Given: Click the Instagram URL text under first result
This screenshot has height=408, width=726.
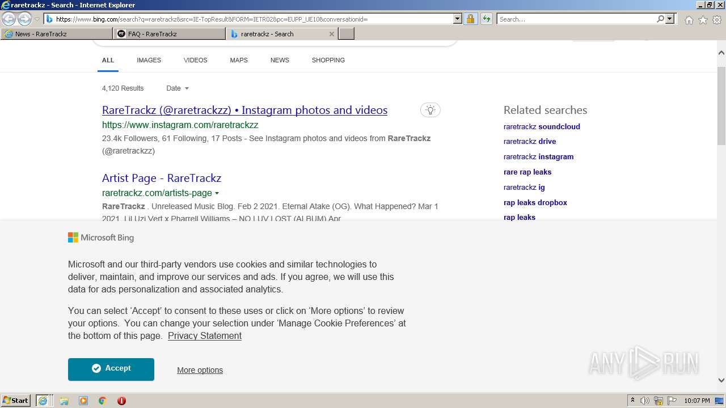Looking at the screenshot, I should point(180,125).
